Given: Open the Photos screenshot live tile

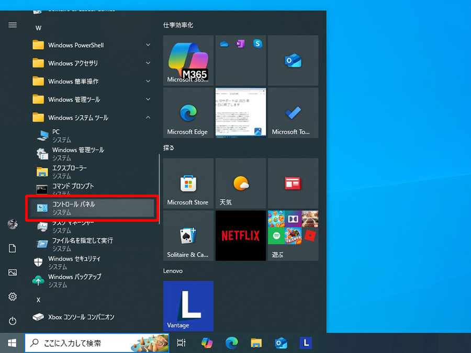Looking at the screenshot, I should point(241,113).
